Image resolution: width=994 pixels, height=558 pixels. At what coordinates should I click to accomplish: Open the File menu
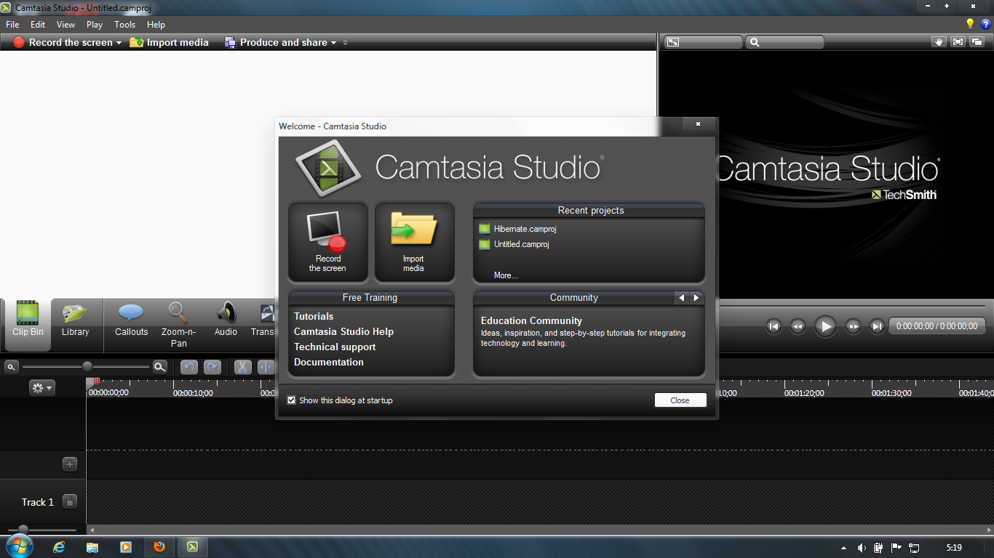tap(12, 25)
